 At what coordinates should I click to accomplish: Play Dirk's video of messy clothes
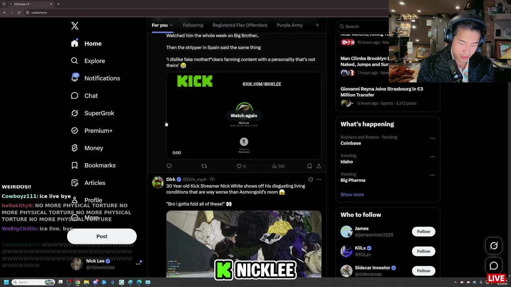click(244, 244)
